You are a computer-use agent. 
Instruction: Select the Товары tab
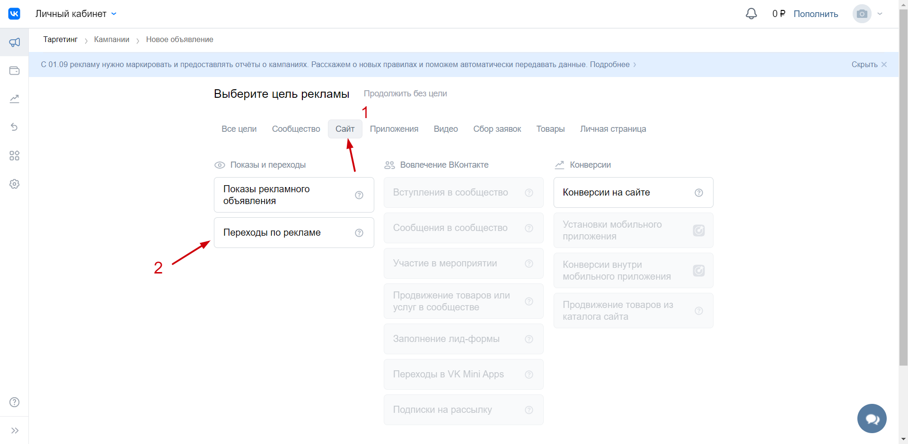[550, 129]
